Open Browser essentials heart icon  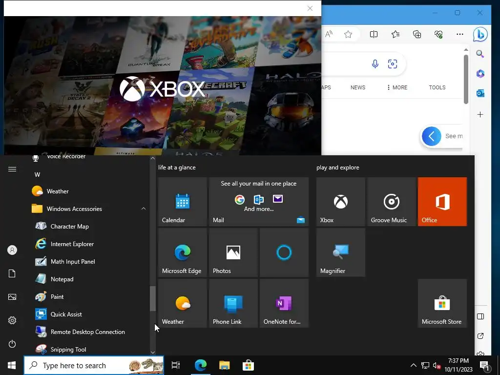click(x=438, y=34)
